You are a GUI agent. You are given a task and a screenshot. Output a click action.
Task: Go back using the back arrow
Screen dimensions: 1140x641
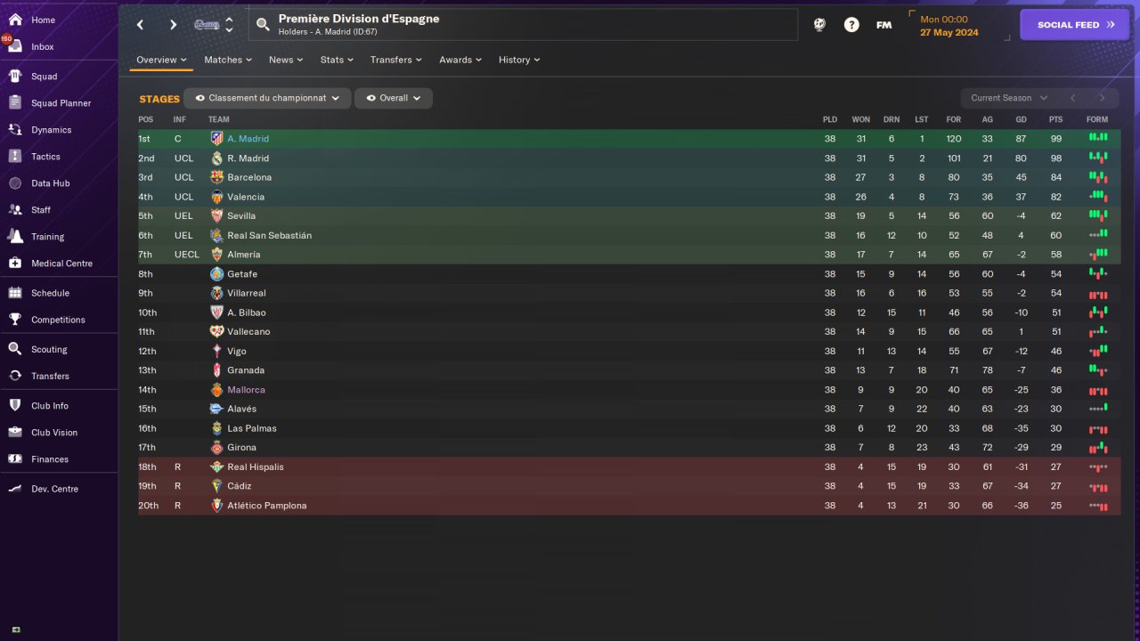pos(141,25)
